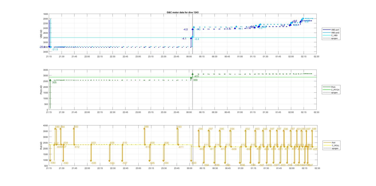Click the '-613' annotation in the Roll plot
Image resolution: width=376 pixels, height=186 pixels.
[147, 147]
